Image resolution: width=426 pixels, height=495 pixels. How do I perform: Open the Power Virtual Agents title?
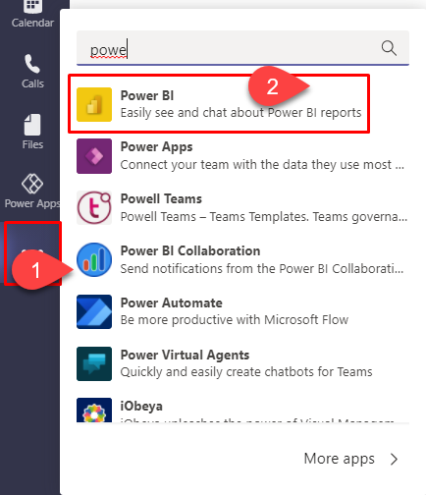click(x=185, y=355)
